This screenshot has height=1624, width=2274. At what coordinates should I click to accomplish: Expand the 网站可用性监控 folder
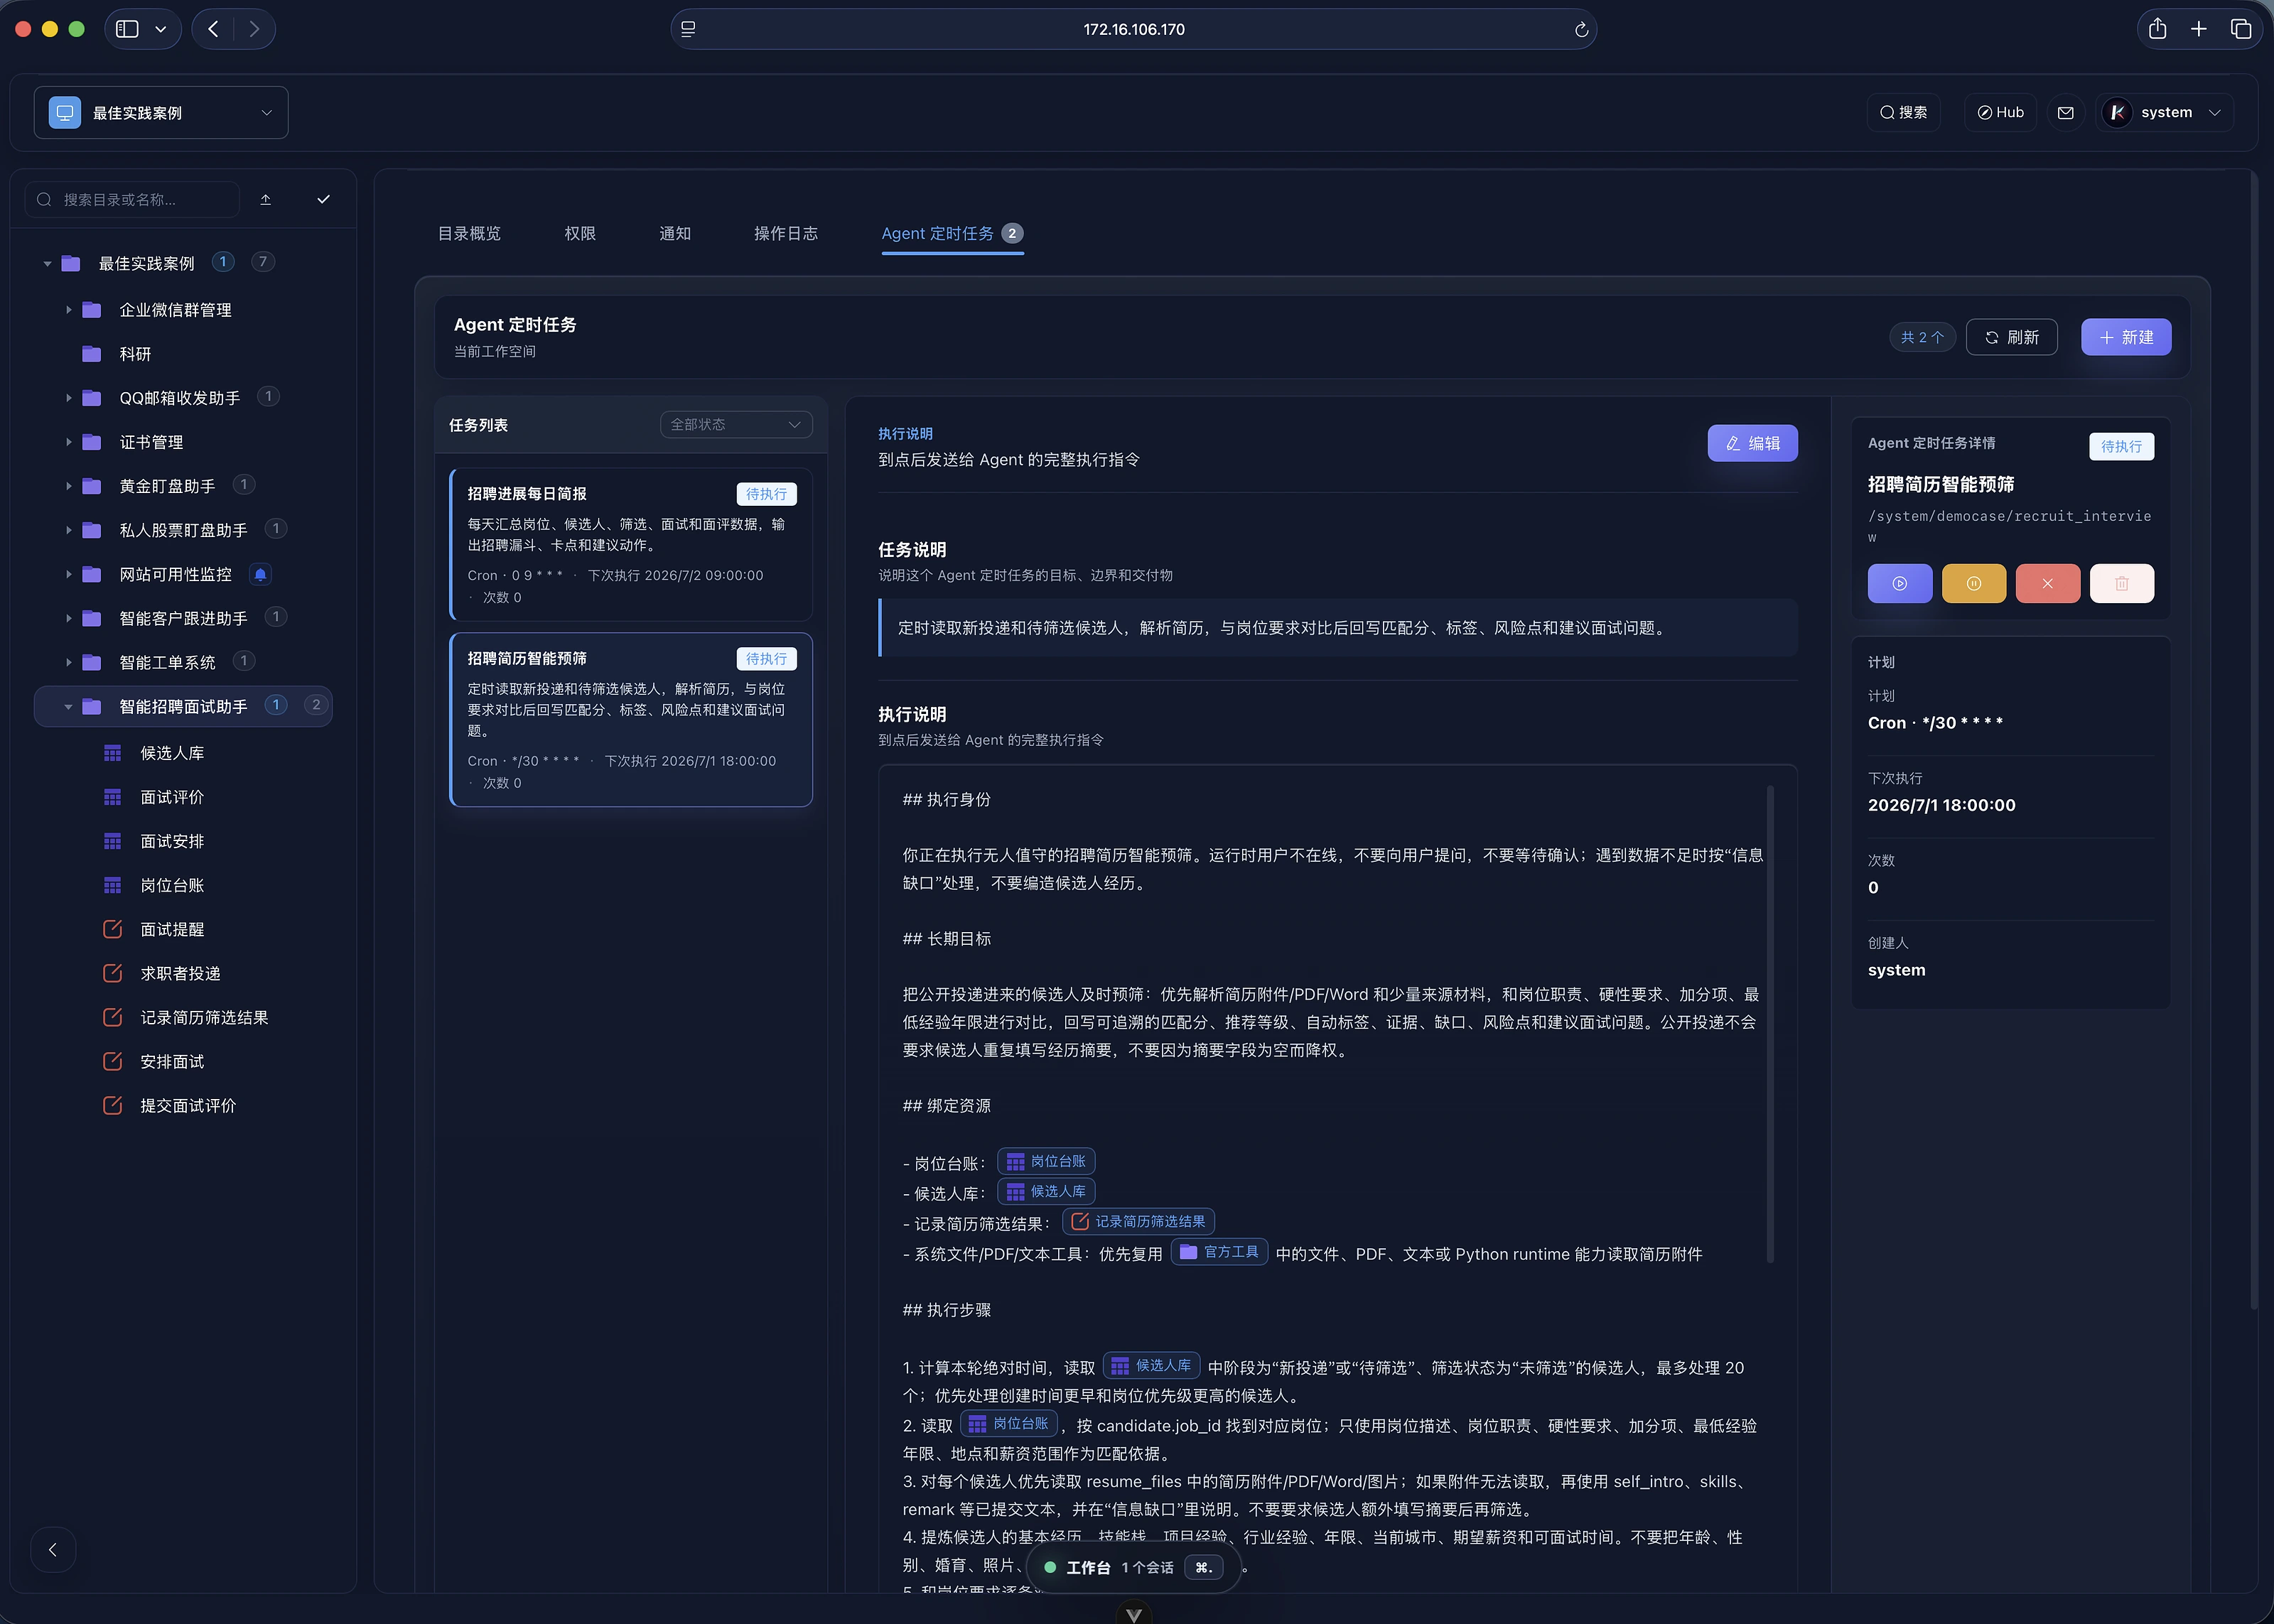pos(68,574)
